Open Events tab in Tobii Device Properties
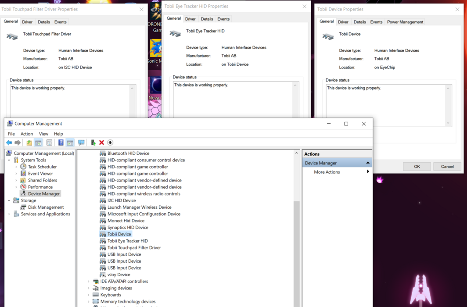The height and width of the screenshot is (307, 467). coord(376,22)
